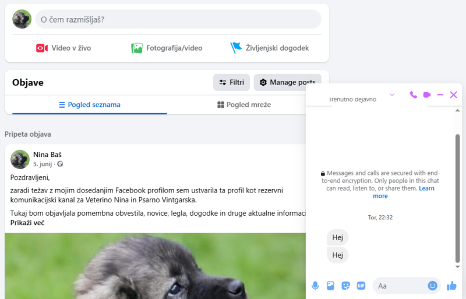Start a voice call in chat

pos(413,95)
